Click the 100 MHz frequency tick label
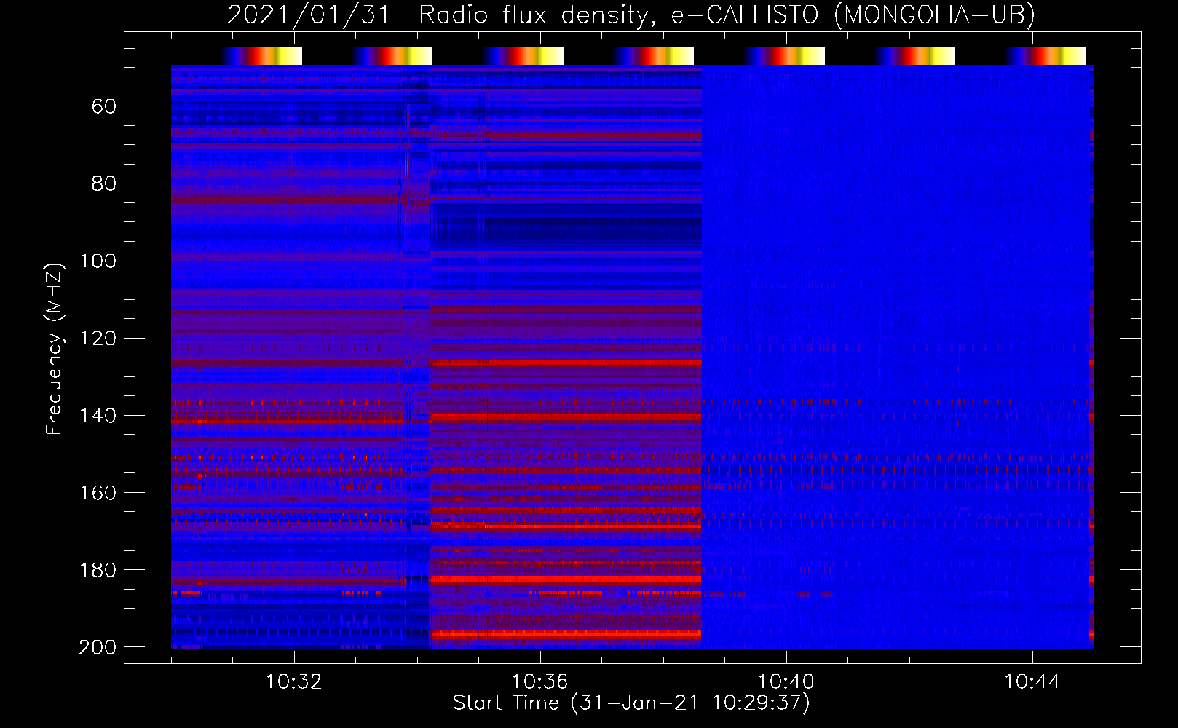1178x728 pixels. pos(98,261)
